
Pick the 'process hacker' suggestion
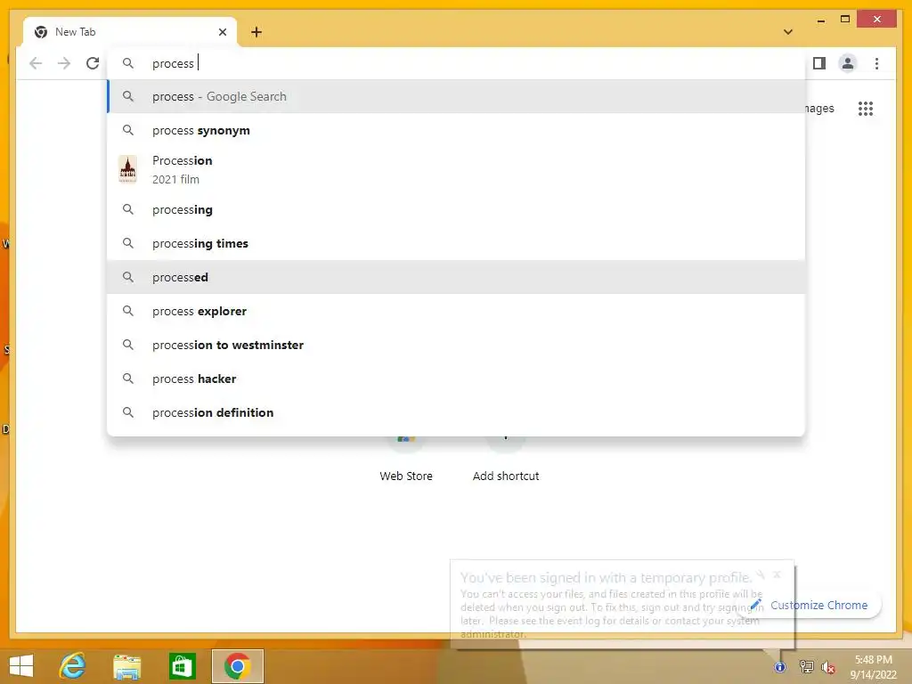tap(456, 379)
